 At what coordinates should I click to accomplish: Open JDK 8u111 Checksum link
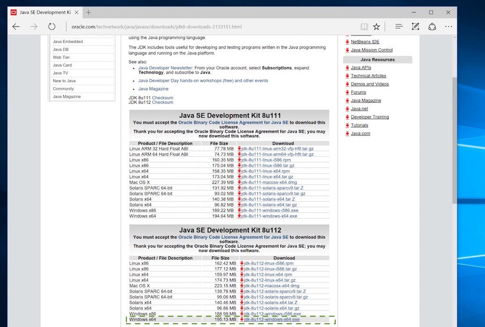tap(162, 98)
